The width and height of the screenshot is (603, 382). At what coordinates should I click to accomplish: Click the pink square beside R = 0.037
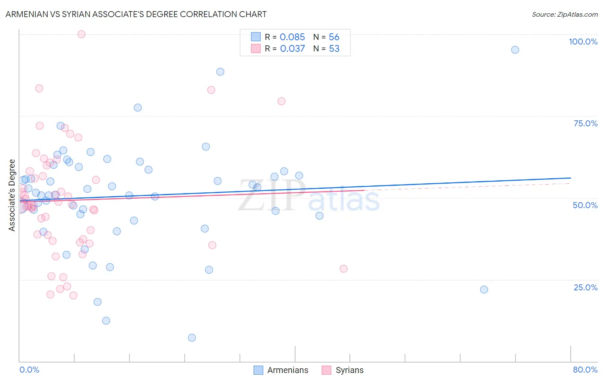[x=256, y=48]
